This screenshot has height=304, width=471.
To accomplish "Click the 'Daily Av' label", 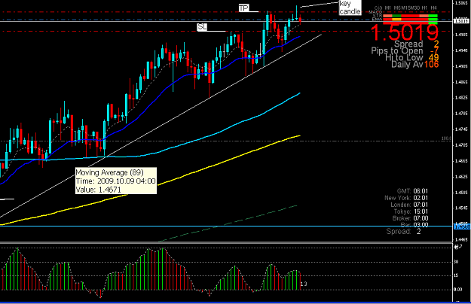I will (x=407, y=64).
